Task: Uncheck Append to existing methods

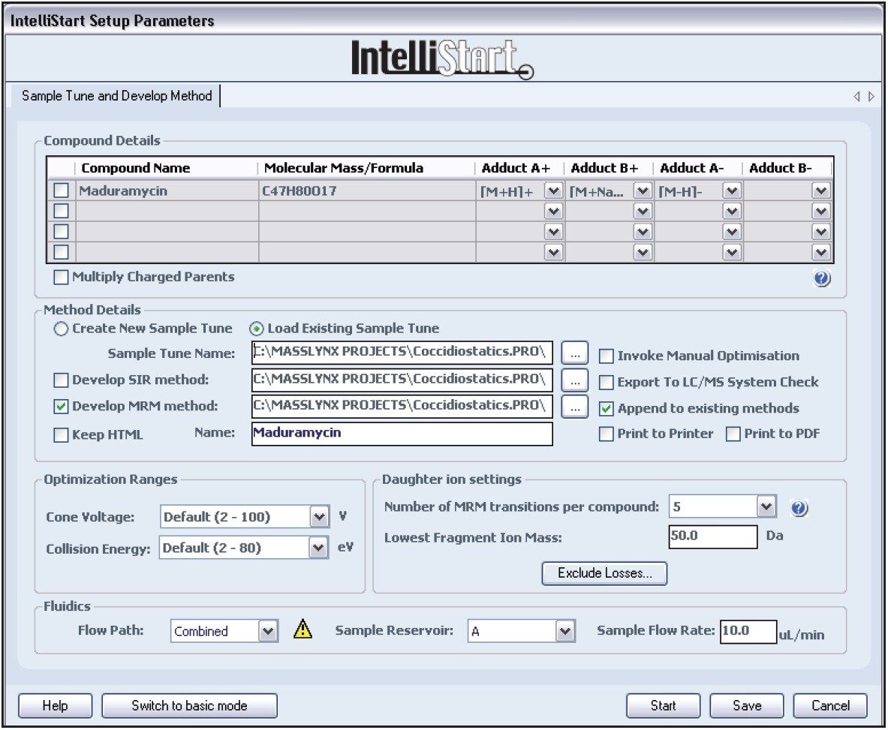Action: coord(606,409)
